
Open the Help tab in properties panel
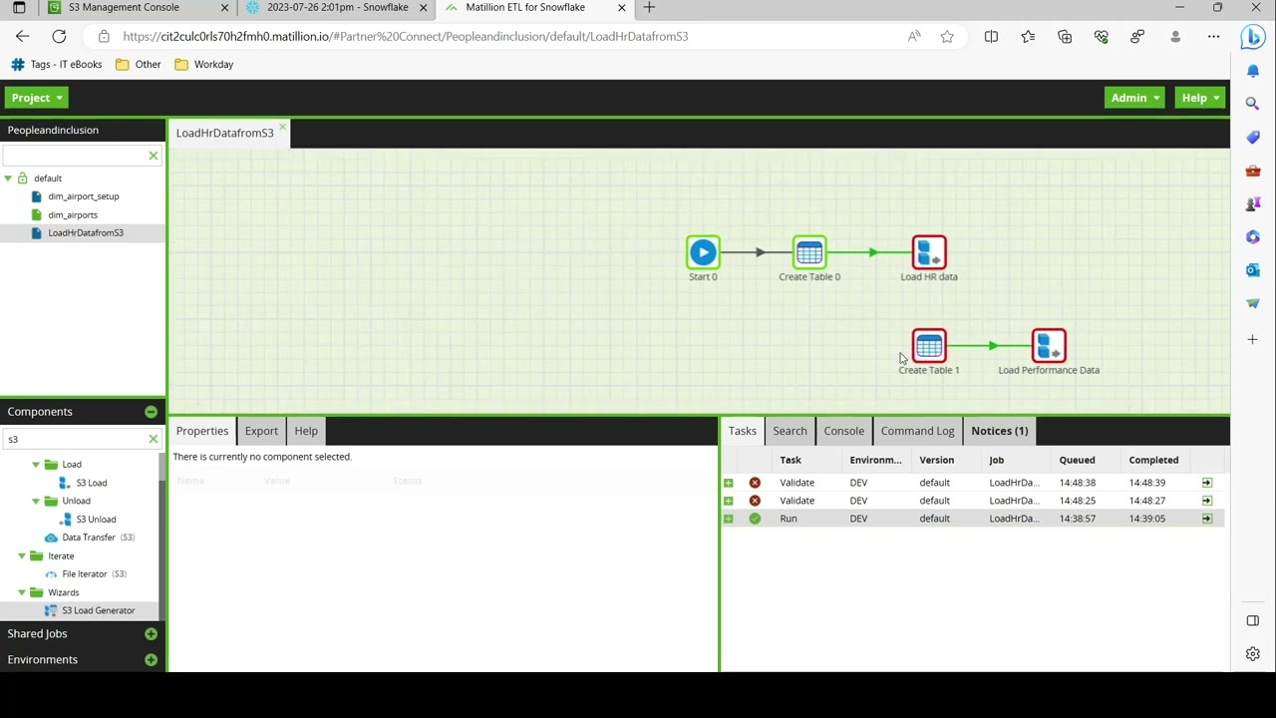click(306, 431)
